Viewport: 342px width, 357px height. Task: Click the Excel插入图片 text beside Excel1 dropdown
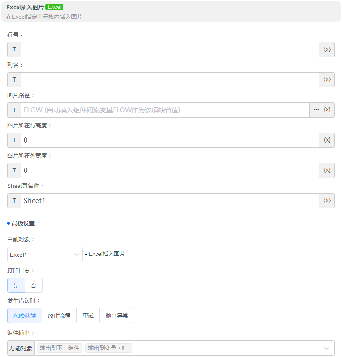point(107,254)
